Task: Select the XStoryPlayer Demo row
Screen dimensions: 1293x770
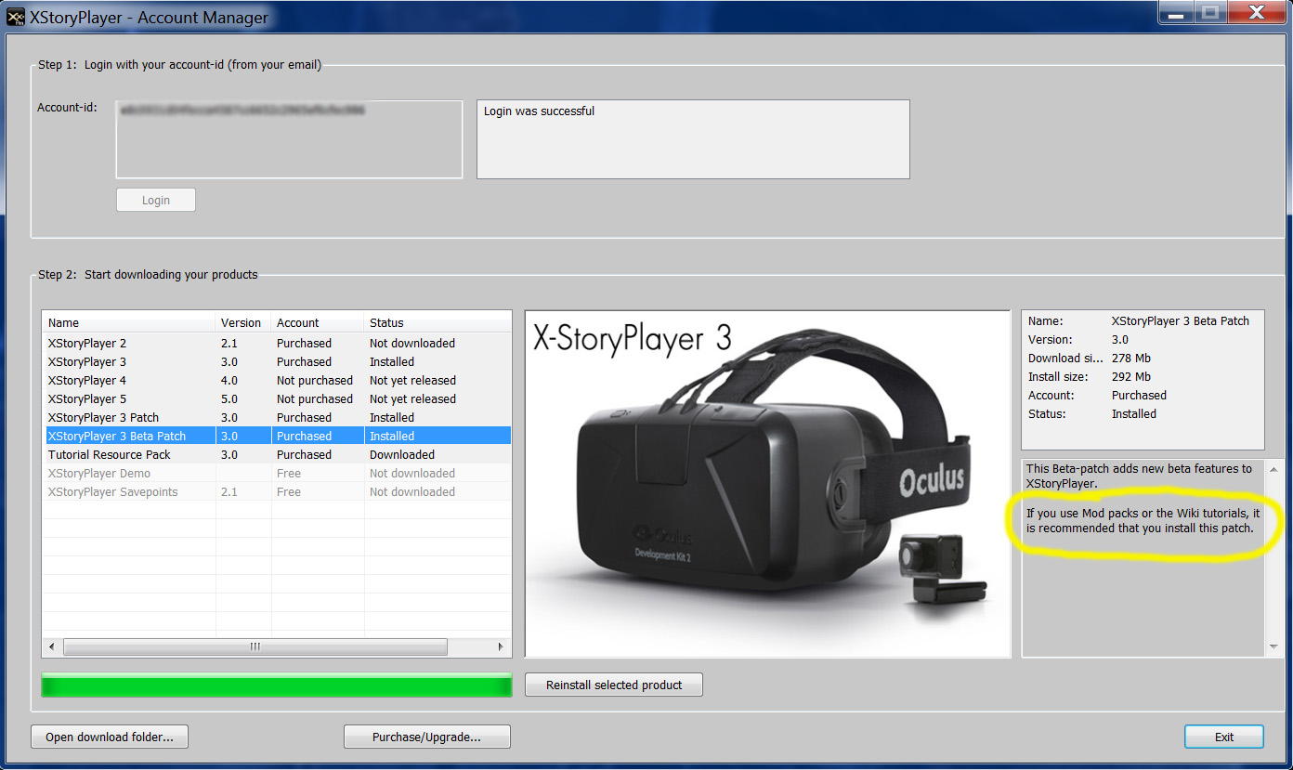Action: click(x=277, y=473)
